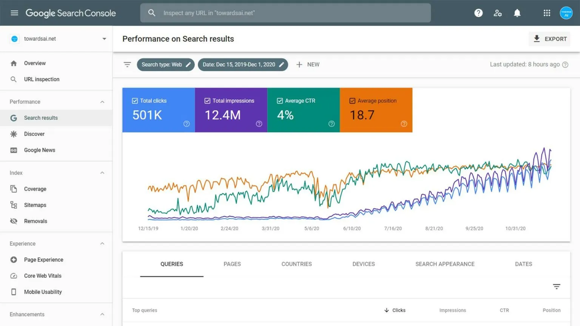This screenshot has height=326, width=580.
Task: Click the filter rows icon above table
Action: pos(556,287)
